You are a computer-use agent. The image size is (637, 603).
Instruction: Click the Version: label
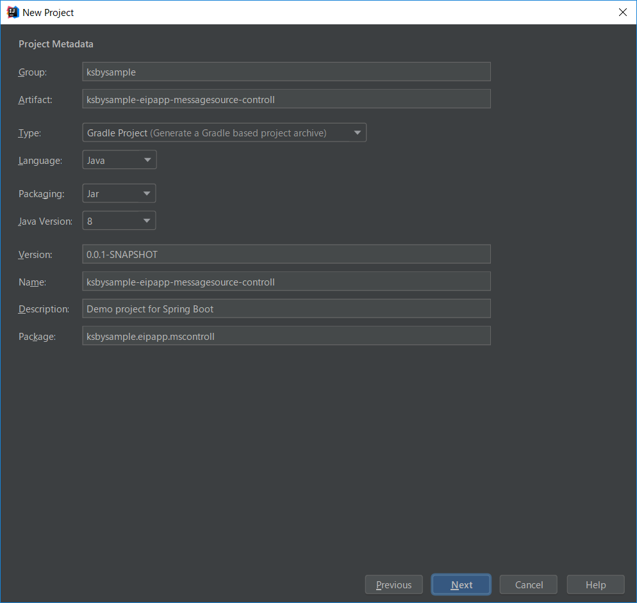pyautogui.click(x=35, y=255)
